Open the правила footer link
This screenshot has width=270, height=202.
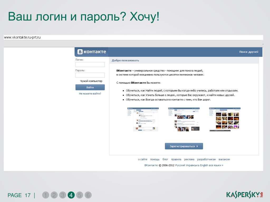(x=176, y=159)
